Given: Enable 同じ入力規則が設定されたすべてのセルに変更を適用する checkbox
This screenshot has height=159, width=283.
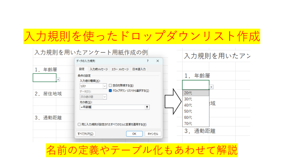Looking at the screenshot, I should [x=79, y=125].
